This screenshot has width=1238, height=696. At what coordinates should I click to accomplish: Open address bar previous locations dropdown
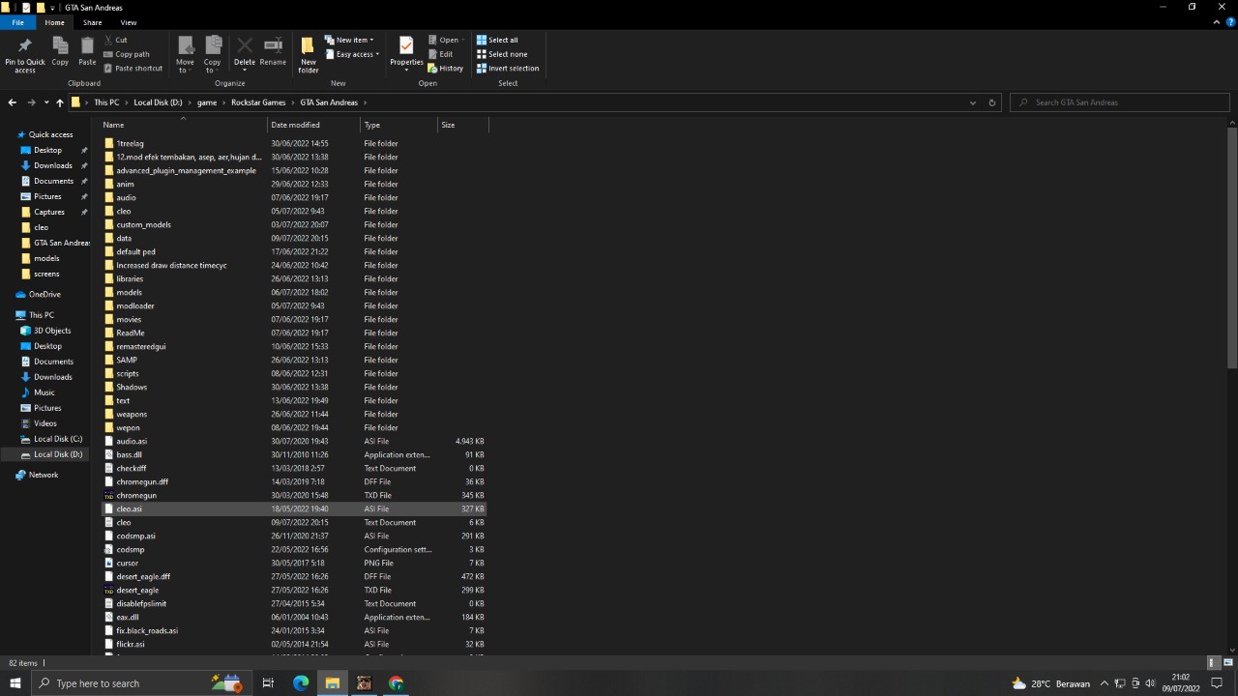point(973,102)
